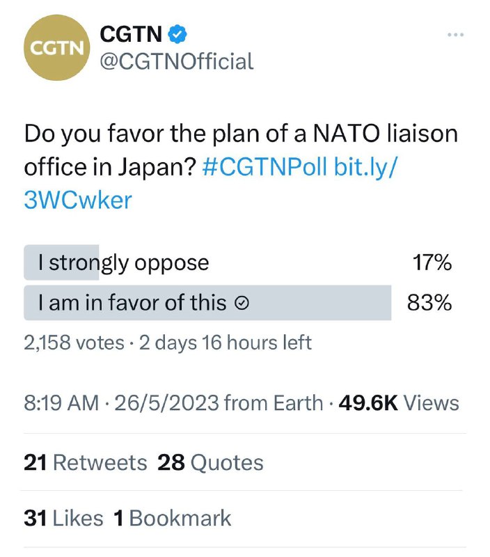Open the CGTN profile avatar
The height and width of the screenshot is (557, 490).
coord(55,47)
